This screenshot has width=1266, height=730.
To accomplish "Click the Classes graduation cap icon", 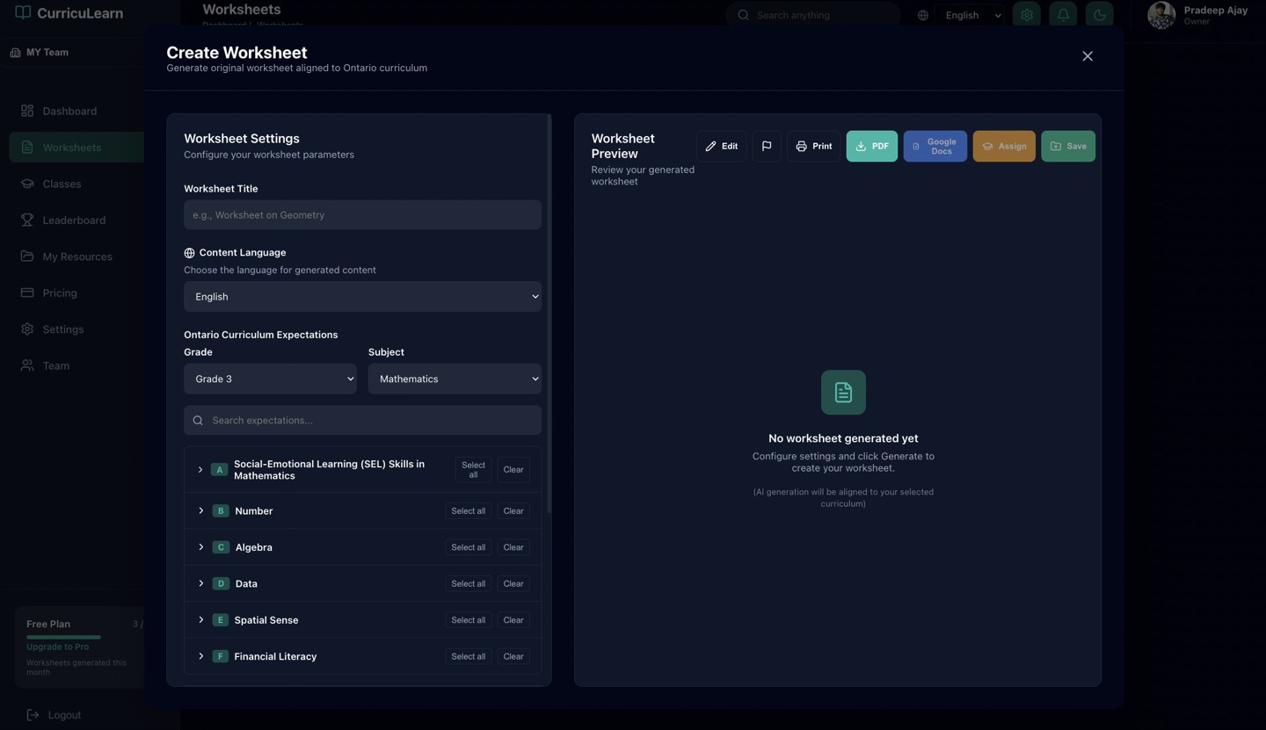I will [27, 184].
